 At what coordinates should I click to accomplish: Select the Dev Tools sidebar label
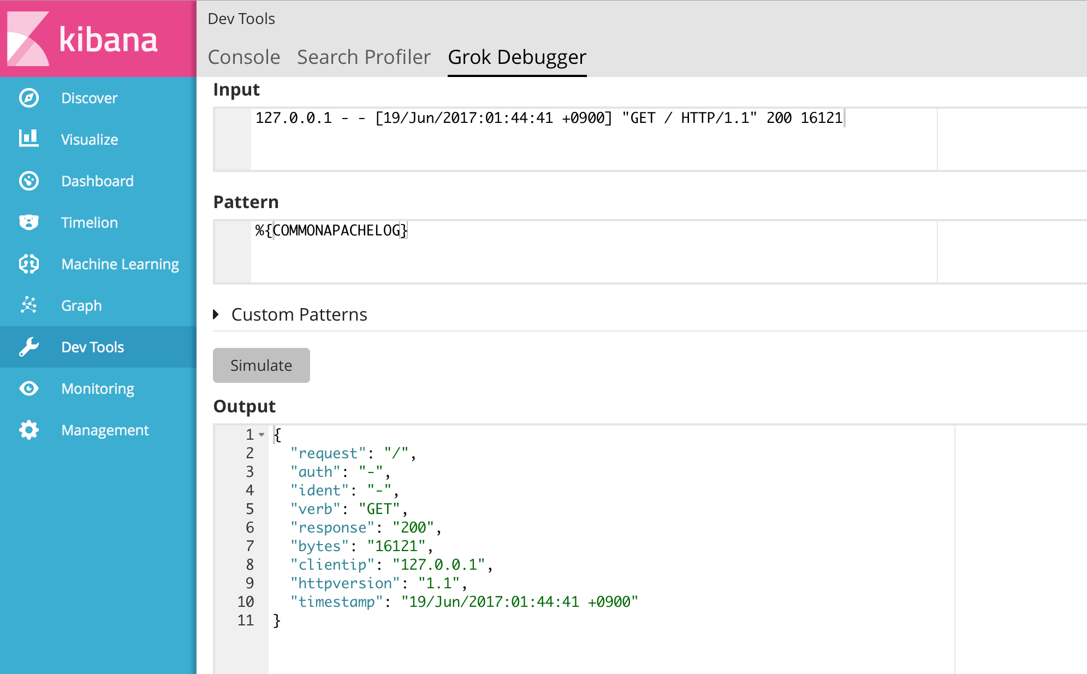93,347
